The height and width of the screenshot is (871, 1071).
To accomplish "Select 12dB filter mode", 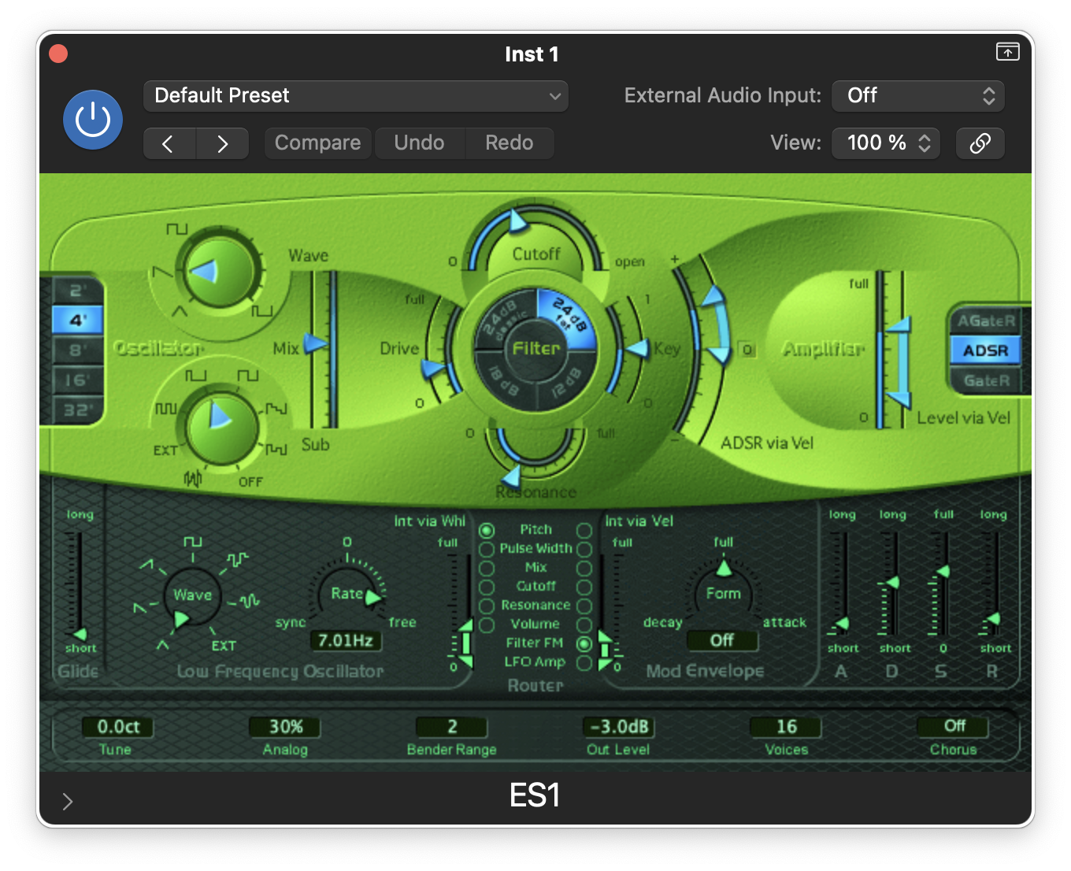I will (x=568, y=380).
